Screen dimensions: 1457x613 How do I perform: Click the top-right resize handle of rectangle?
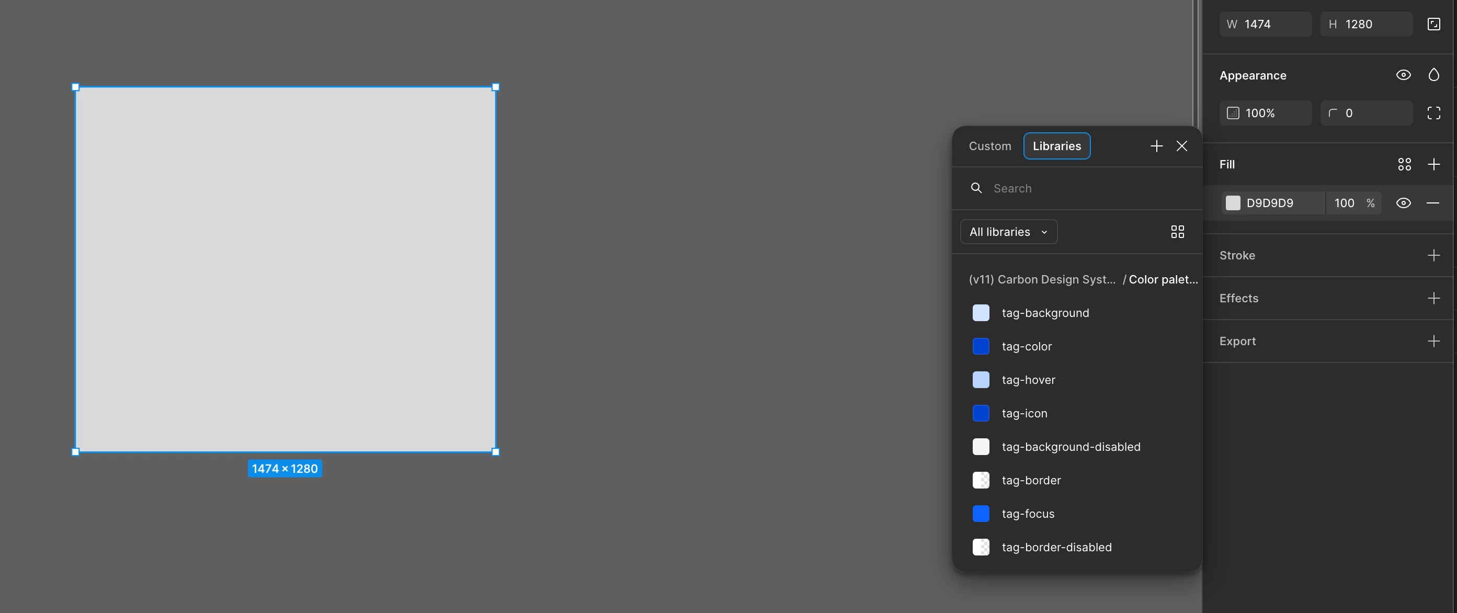pos(495,87)
